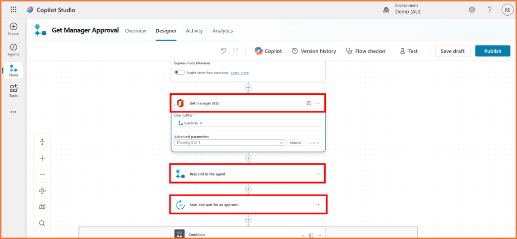
Task: Collapse the Condition card chevron
Action: pos(303,235)
